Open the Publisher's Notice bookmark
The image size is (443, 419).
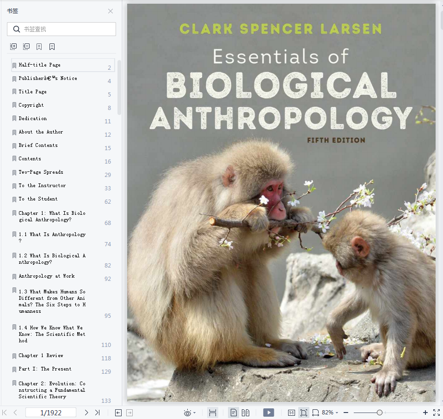(63, 79)
